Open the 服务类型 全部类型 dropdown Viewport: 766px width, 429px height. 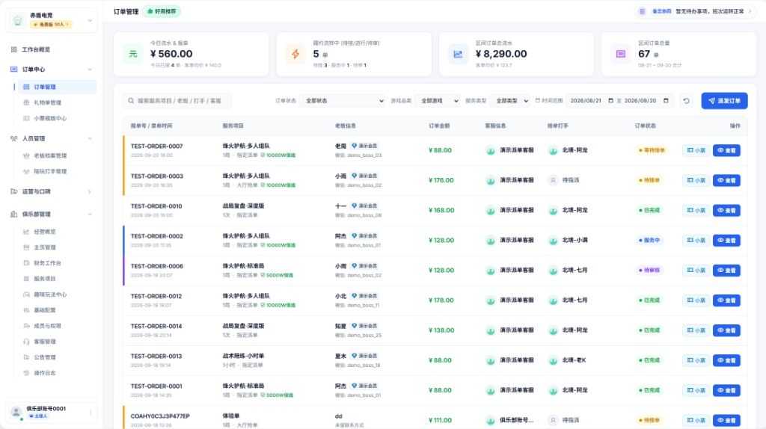509,101
